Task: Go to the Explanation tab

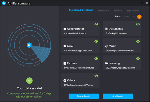Action: point(133,11)
